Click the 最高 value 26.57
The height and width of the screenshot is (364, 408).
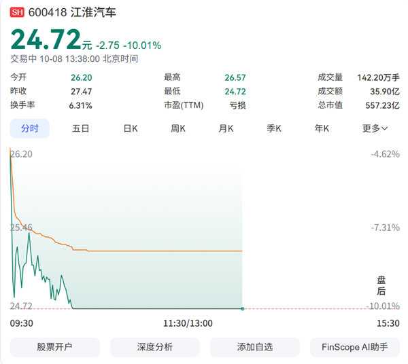[x=235, y=77]
